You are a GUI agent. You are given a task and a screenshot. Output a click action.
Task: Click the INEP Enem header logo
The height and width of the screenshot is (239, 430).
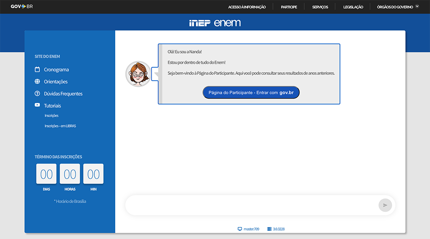[x=215, y=23]
